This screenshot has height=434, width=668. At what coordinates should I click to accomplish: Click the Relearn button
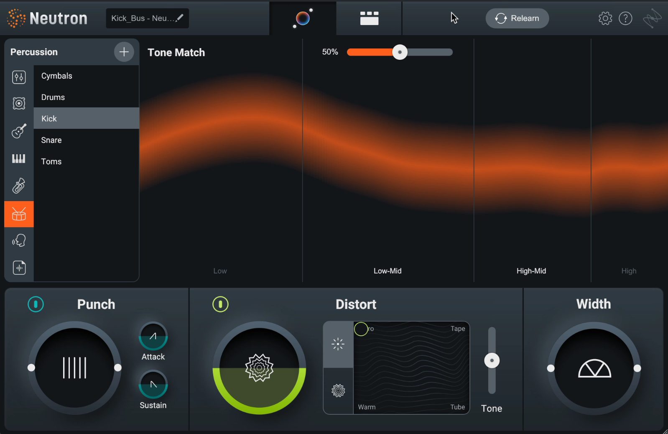(x=517, y=18)
